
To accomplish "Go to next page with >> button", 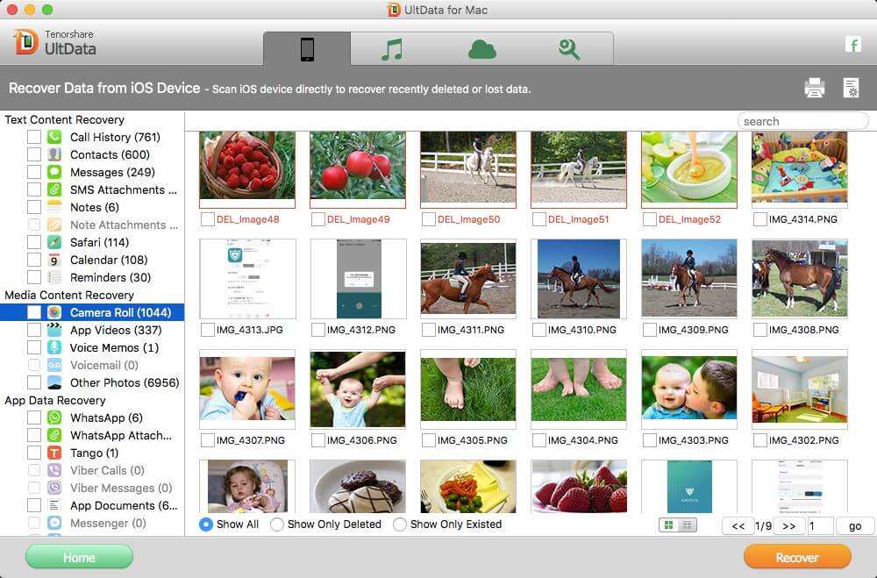I will [789, 526].
